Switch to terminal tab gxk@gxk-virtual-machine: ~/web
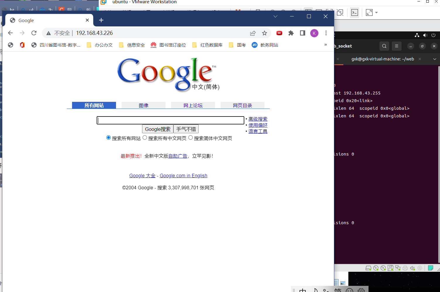This screenshot has width=440, height=292. pos(383,59)
